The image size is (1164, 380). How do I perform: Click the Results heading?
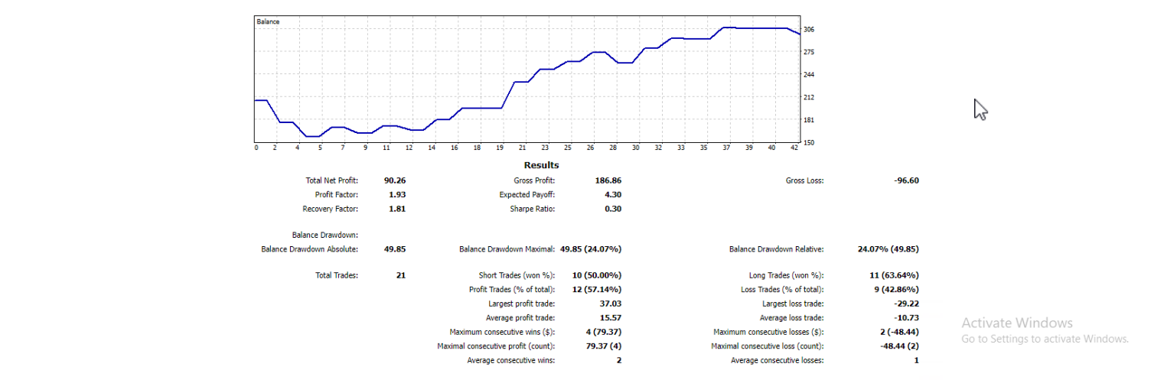pyautogui.click(x=541, y=165)
